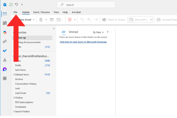Click the Send/Receive sync icon in title bar
The width and height of the screenshot is (177, 118).
pos(11,5)
